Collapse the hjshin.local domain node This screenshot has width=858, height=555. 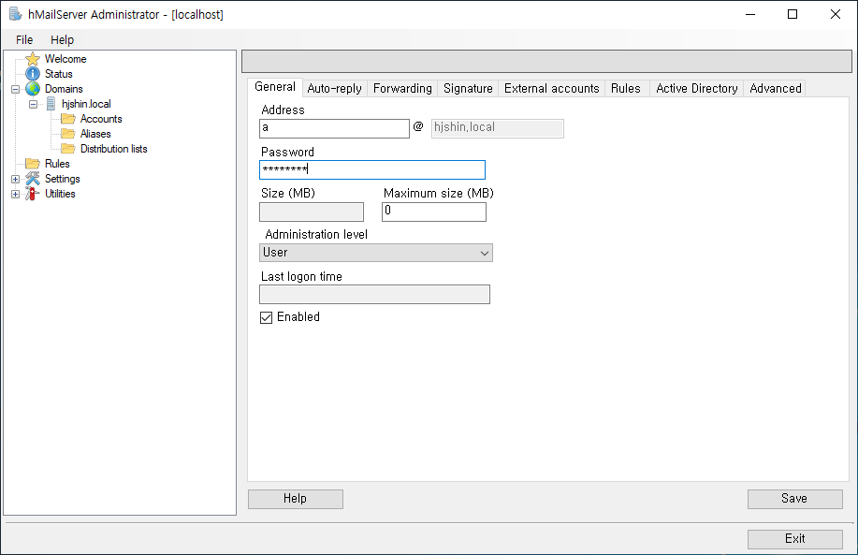[34, 104]
